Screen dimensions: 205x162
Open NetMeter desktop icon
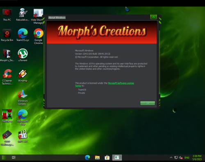[7, 116]
